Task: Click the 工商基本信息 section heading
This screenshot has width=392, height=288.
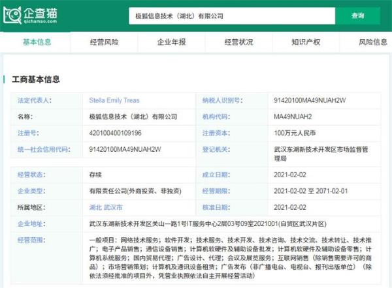Action: (x=36, y=79)
